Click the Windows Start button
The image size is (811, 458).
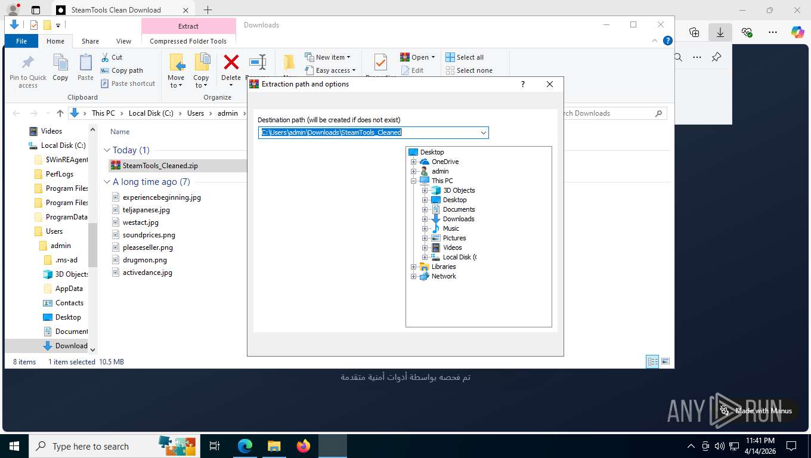(14, 445)
